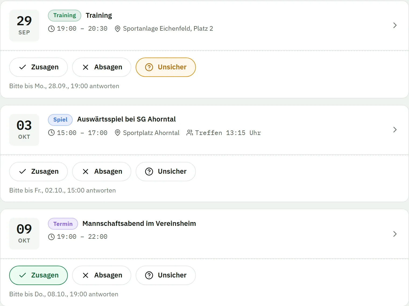Click the clock icon beside 15:00 – 17:00

[x=51, y=133]
